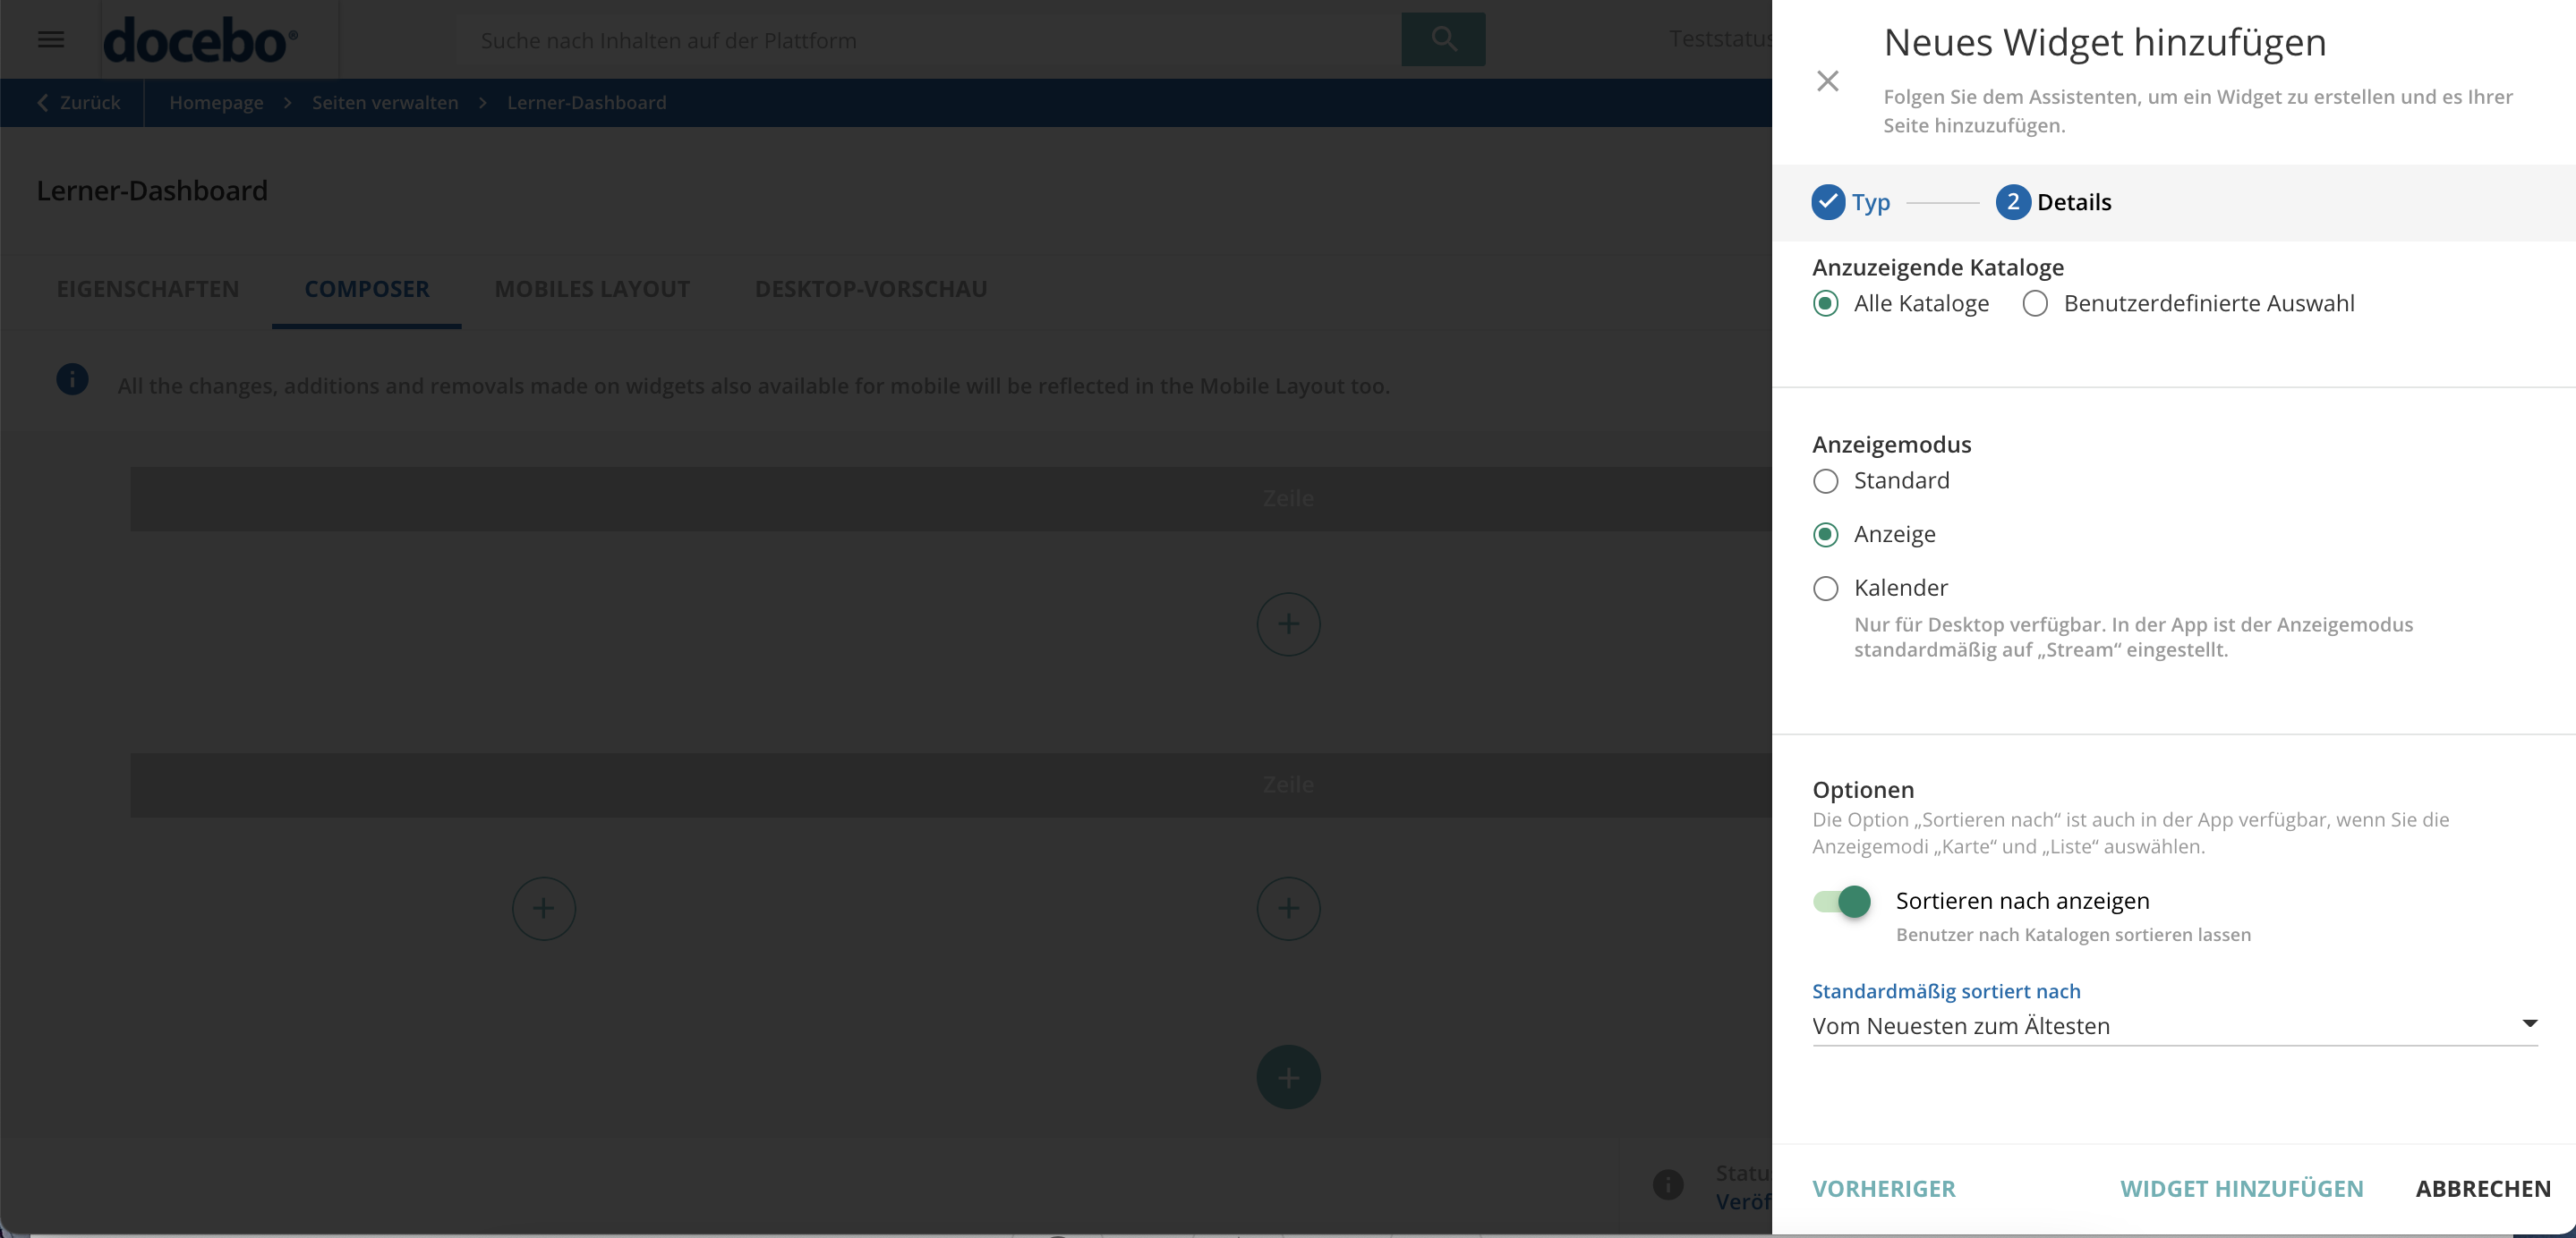2576x1238 pixels.
Task: Open the EIGENSCHAFTEN tab
Action: (x=148, y=289)
